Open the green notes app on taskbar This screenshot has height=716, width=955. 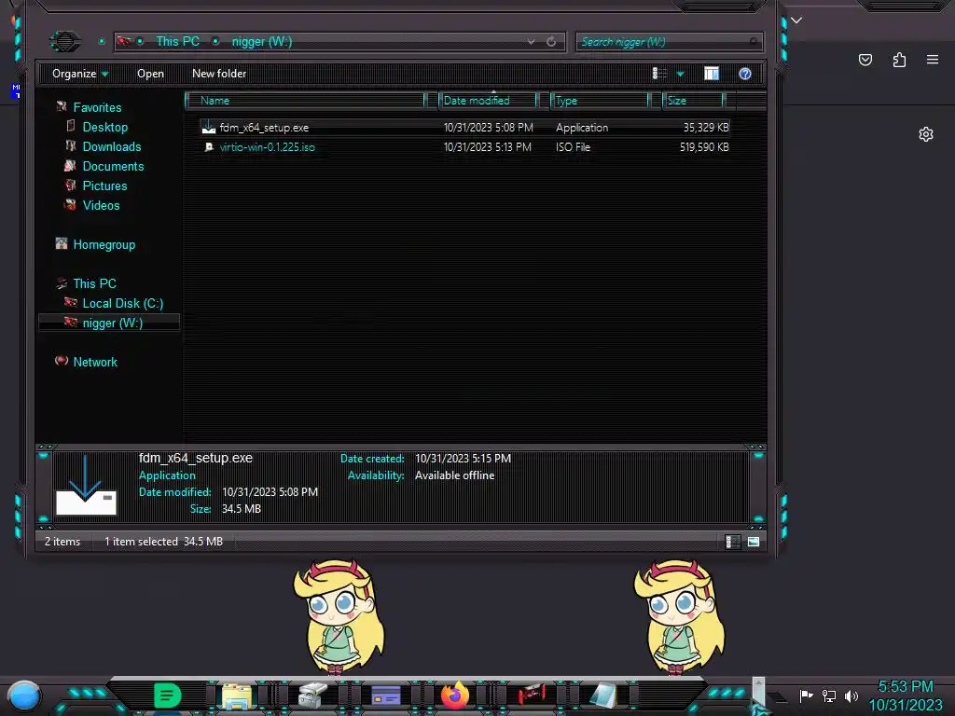(167, 695)
